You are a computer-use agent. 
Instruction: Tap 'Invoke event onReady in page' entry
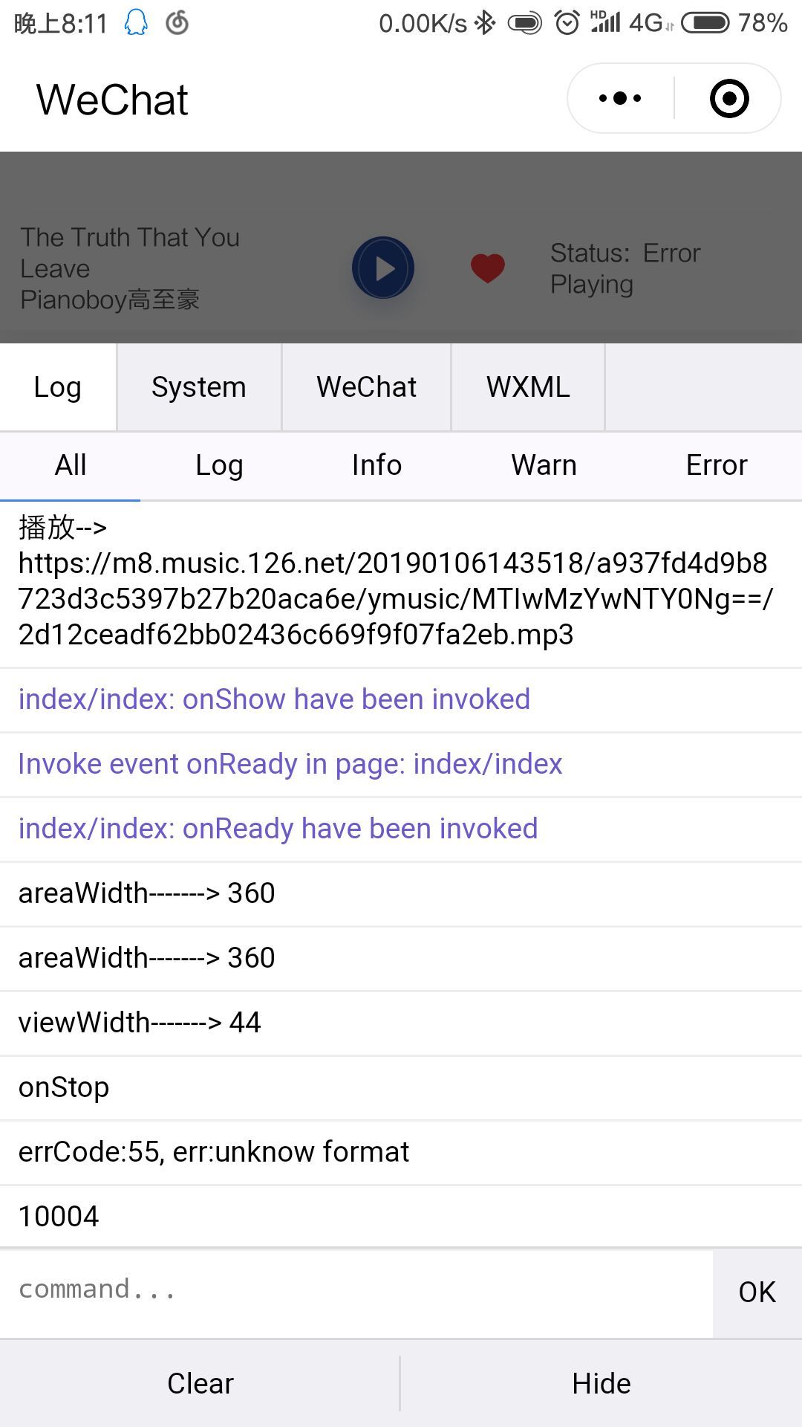tap(401, 765)
